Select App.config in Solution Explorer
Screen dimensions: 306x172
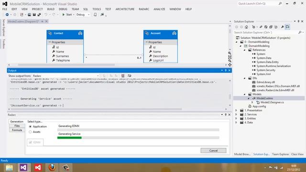pyautogui.click(x=259, y=107)
